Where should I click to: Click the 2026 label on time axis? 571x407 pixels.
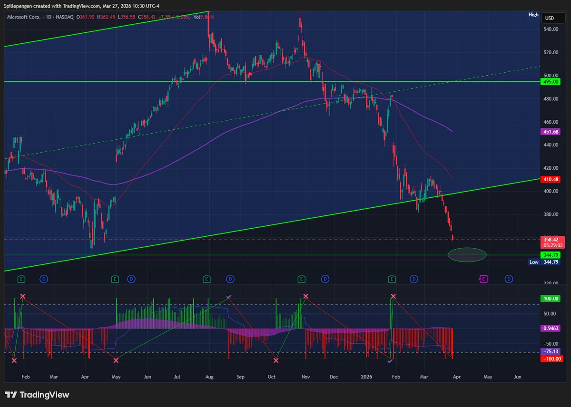(366, 377)
